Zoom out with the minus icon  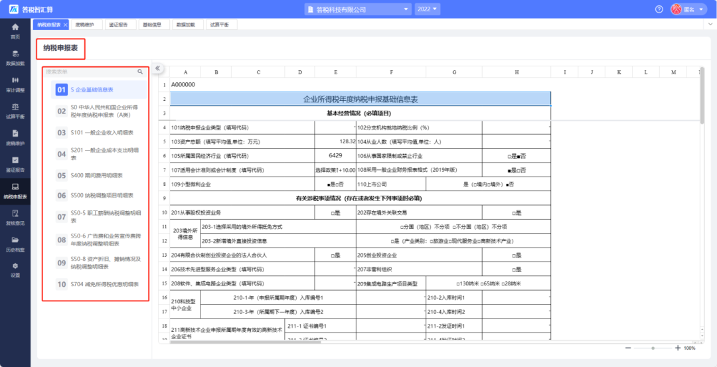coord(628,348)
